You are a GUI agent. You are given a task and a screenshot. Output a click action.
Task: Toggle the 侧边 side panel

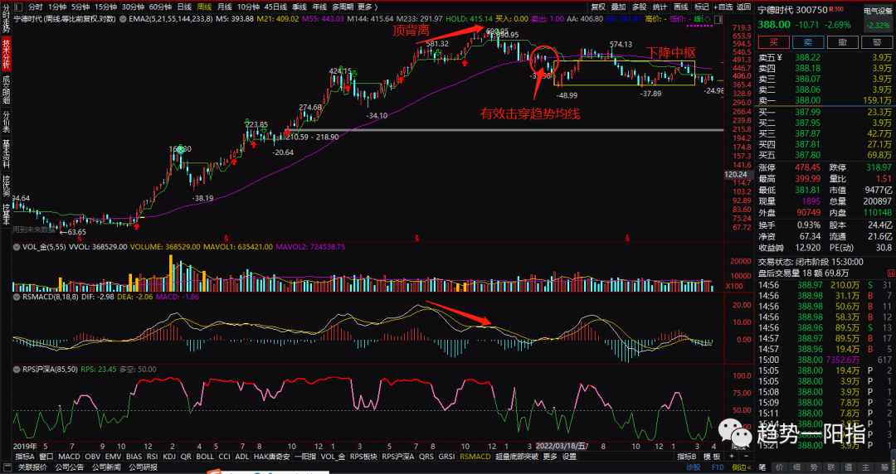click(742, 467)
